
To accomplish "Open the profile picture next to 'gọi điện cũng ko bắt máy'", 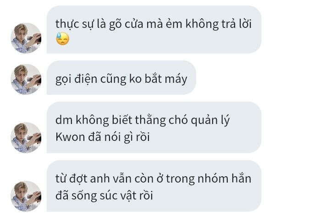I will (26, 79).
